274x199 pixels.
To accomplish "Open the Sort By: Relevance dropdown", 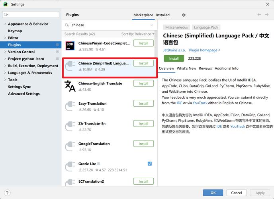I will 138,34.
